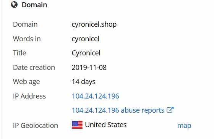Click the web age value 14 days
The image size is (214, 139).
84,82
